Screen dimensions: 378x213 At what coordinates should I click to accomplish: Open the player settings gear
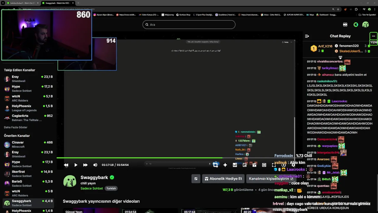coord(293,165)
